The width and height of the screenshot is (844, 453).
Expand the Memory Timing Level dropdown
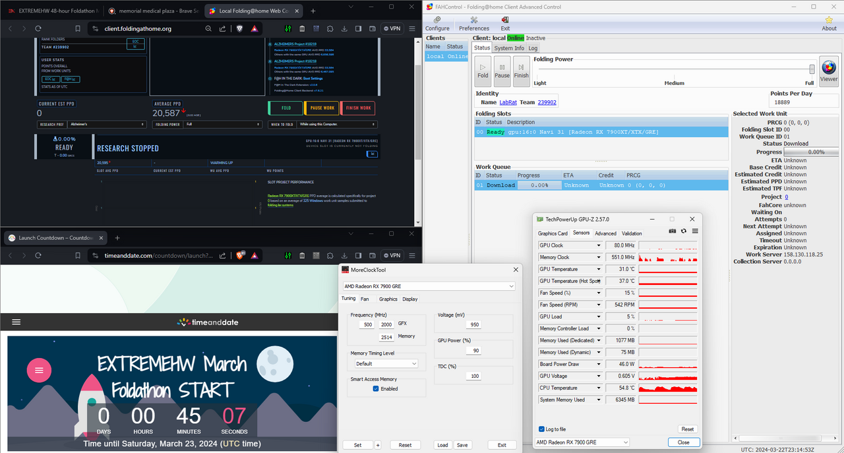click(386, 363)
